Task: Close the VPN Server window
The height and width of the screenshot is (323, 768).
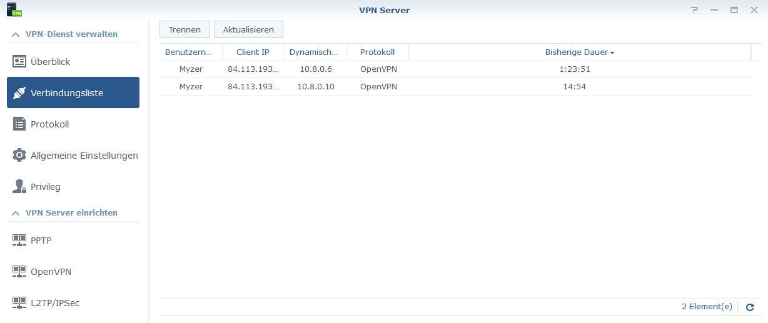Action: click(754, 10)
